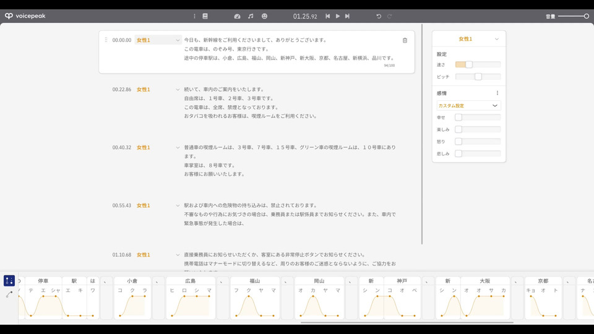Select the 00.22.86 text block

point(252,103)
